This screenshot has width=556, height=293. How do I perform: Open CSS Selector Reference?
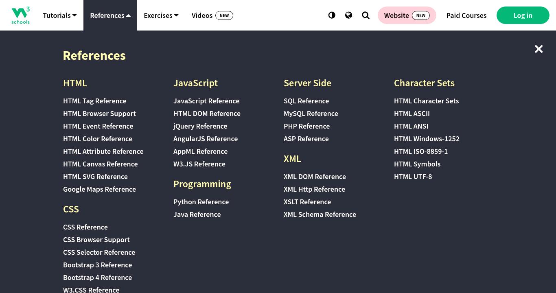pos(99,252)
